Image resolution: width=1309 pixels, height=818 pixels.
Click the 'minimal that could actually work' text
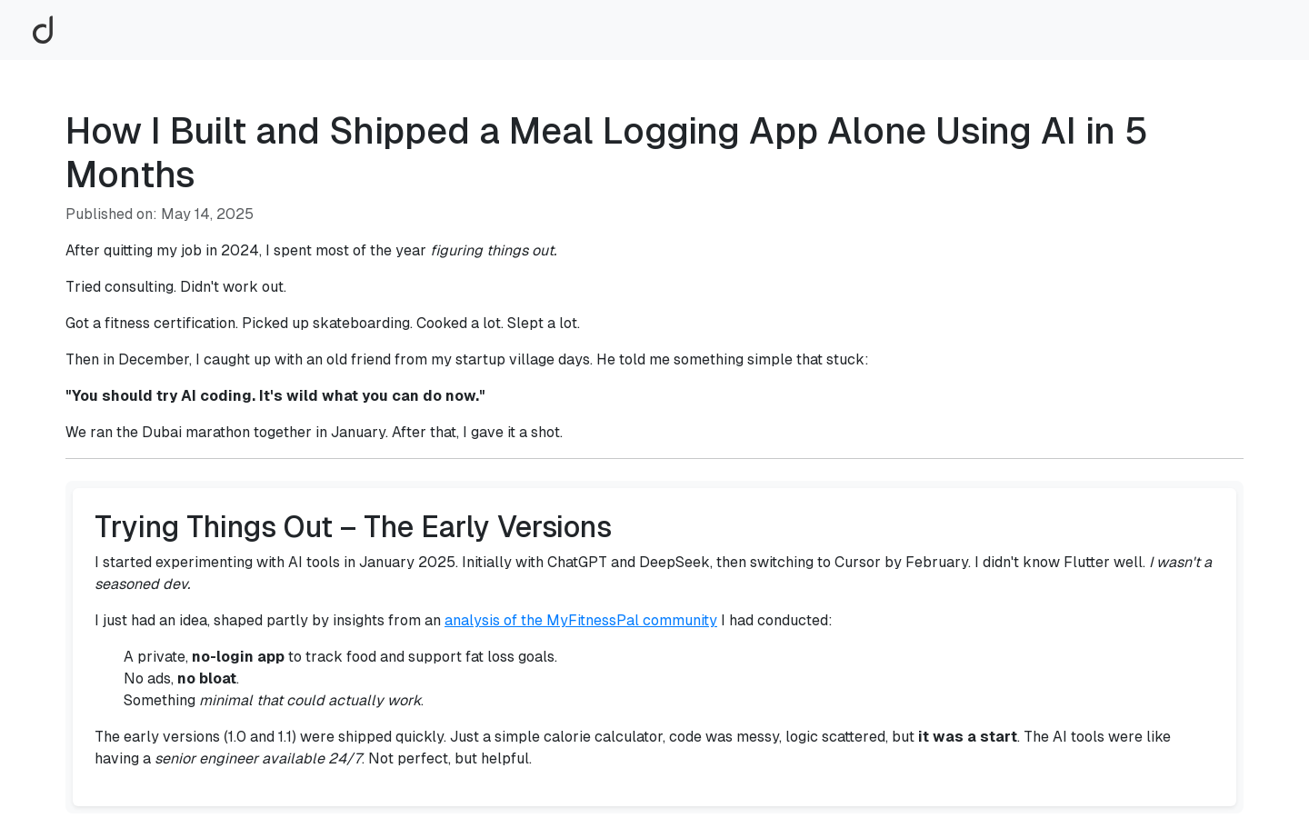(x=311, y=701)
